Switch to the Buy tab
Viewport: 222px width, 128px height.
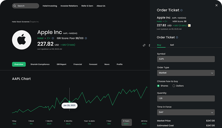point(159,45)
